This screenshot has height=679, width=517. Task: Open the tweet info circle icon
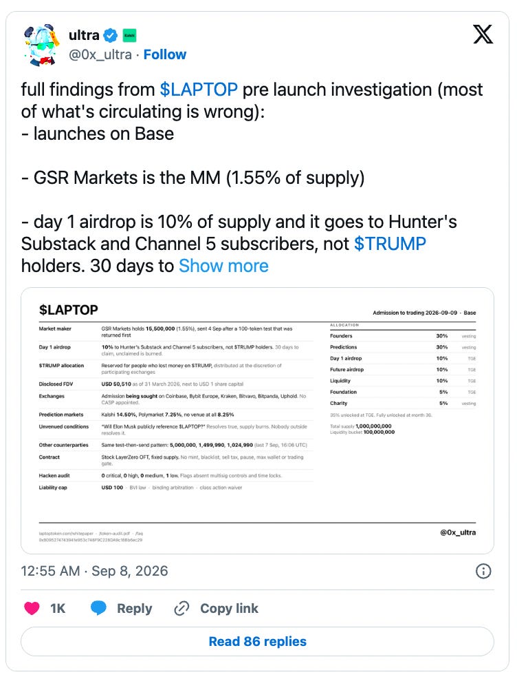(x=483, y=571)
